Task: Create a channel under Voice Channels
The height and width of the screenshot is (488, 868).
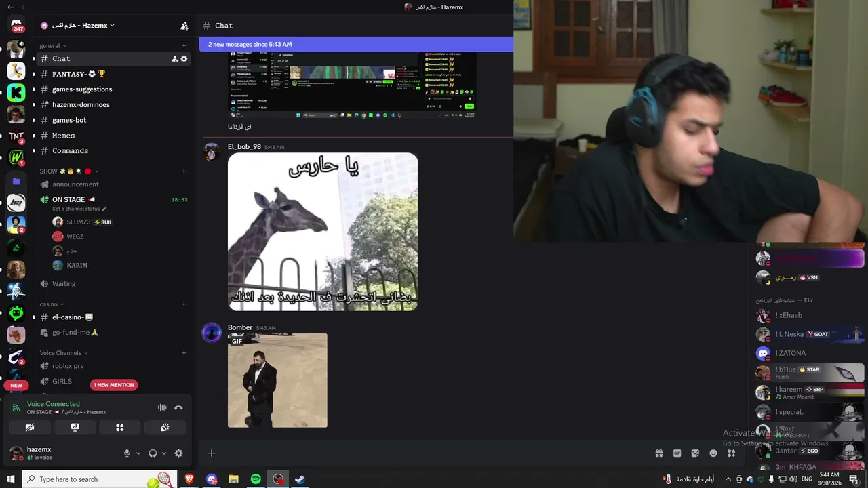Action: coord(184,353)
